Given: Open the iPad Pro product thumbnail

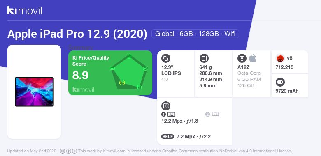Looking at the screenshot, I should [34, 92].
